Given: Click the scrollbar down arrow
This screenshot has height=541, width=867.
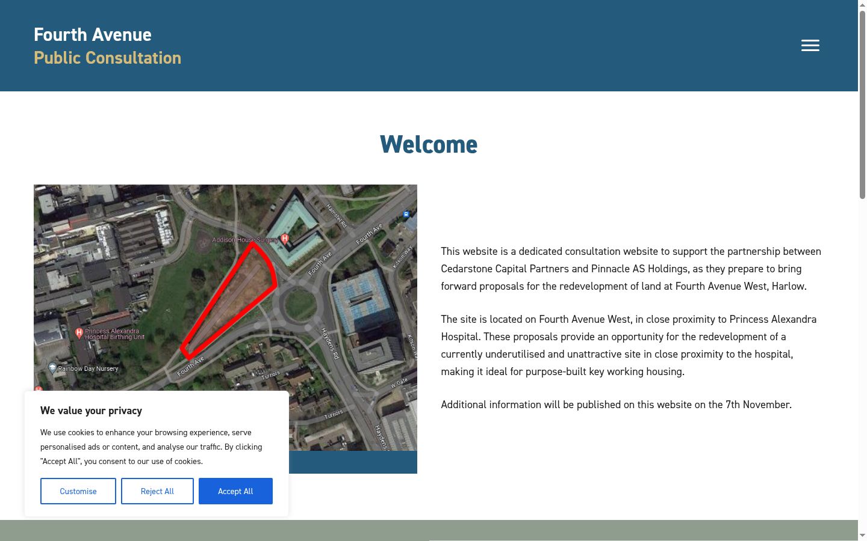Looking at the screenshot, I should 862,535.
